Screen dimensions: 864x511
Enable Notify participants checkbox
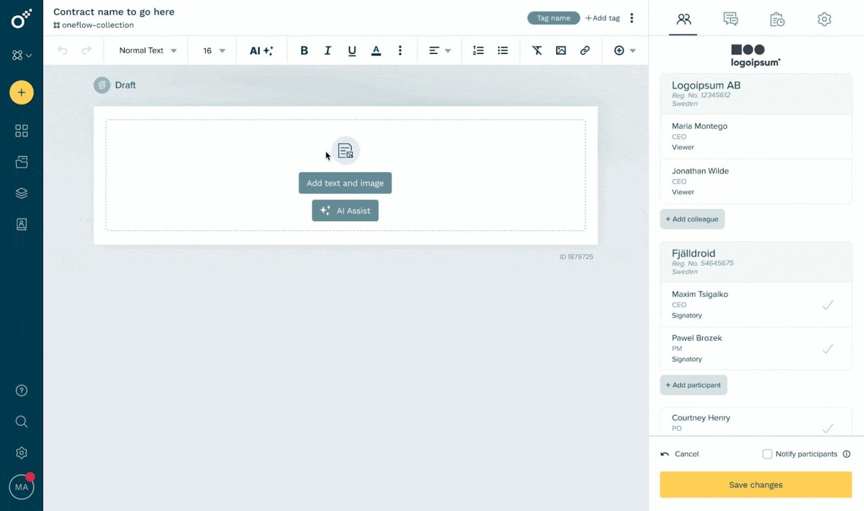(767, 454)
